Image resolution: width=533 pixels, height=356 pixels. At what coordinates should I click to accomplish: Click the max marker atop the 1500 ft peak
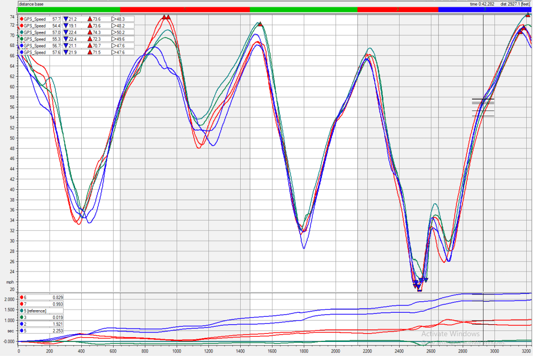(x=260, y=24)
